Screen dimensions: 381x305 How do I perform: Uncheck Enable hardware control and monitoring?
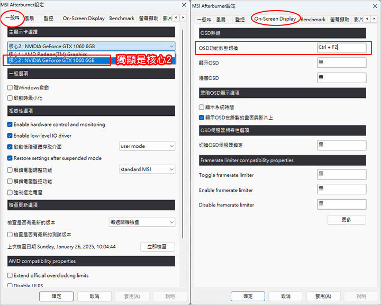point(10,124)
